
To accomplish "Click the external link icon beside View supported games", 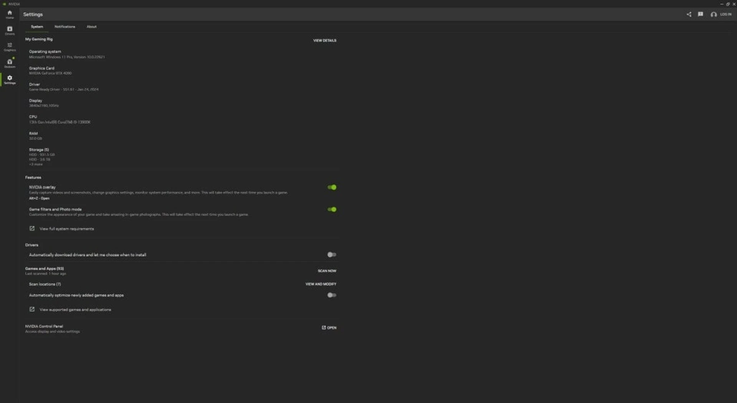I will click(x=32, y=309).
